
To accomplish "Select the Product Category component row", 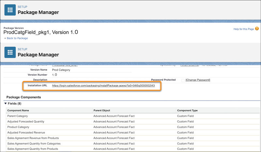I will [x=133, y=127].
